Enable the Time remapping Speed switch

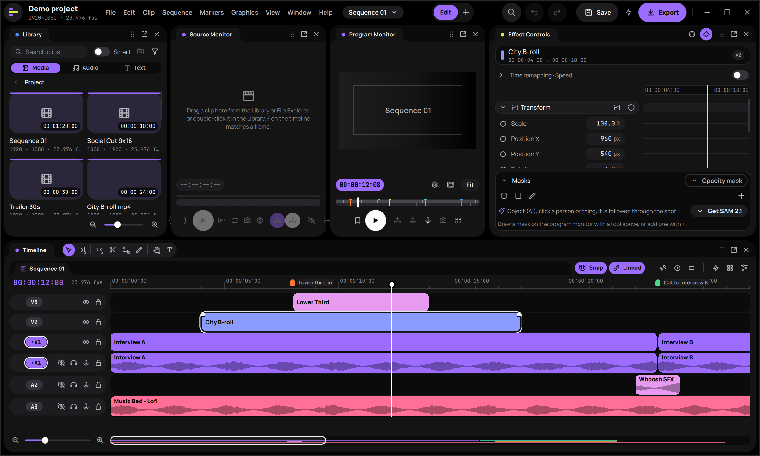(740, 75)
